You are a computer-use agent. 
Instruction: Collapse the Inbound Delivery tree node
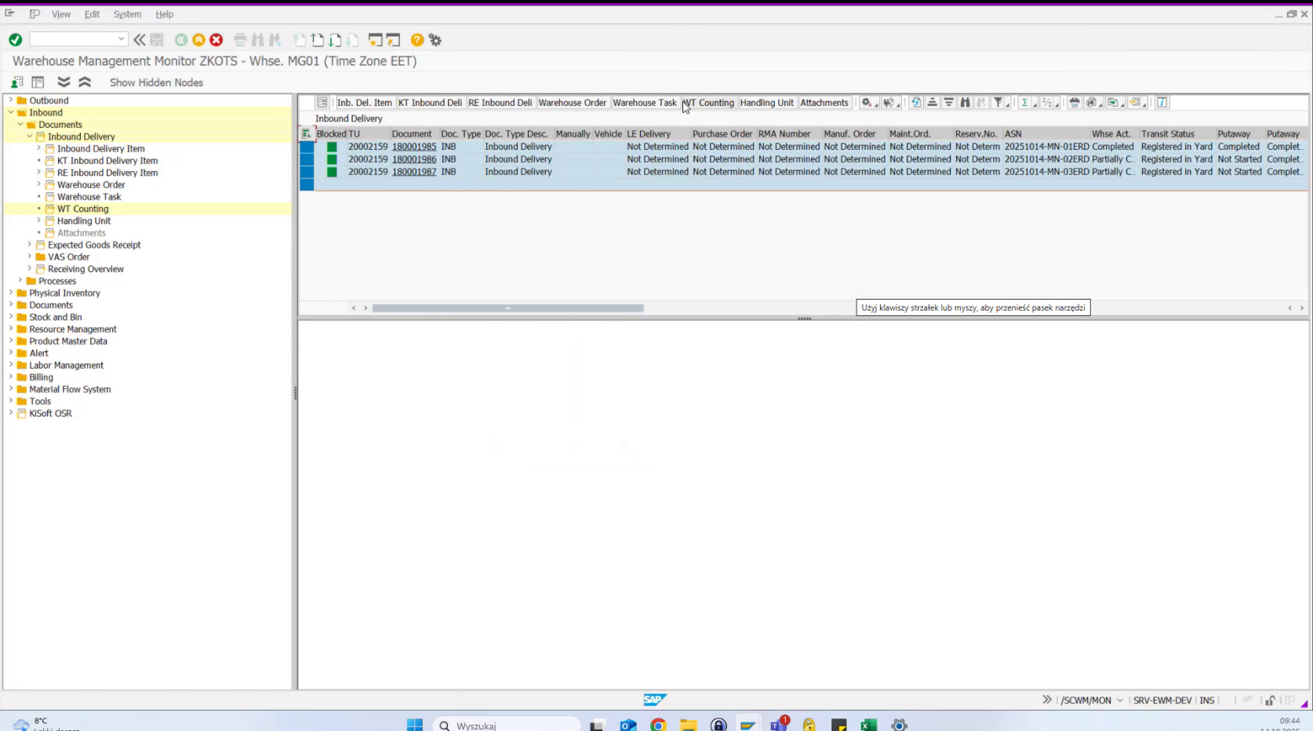pyautogui.click(x=27, y=136)
